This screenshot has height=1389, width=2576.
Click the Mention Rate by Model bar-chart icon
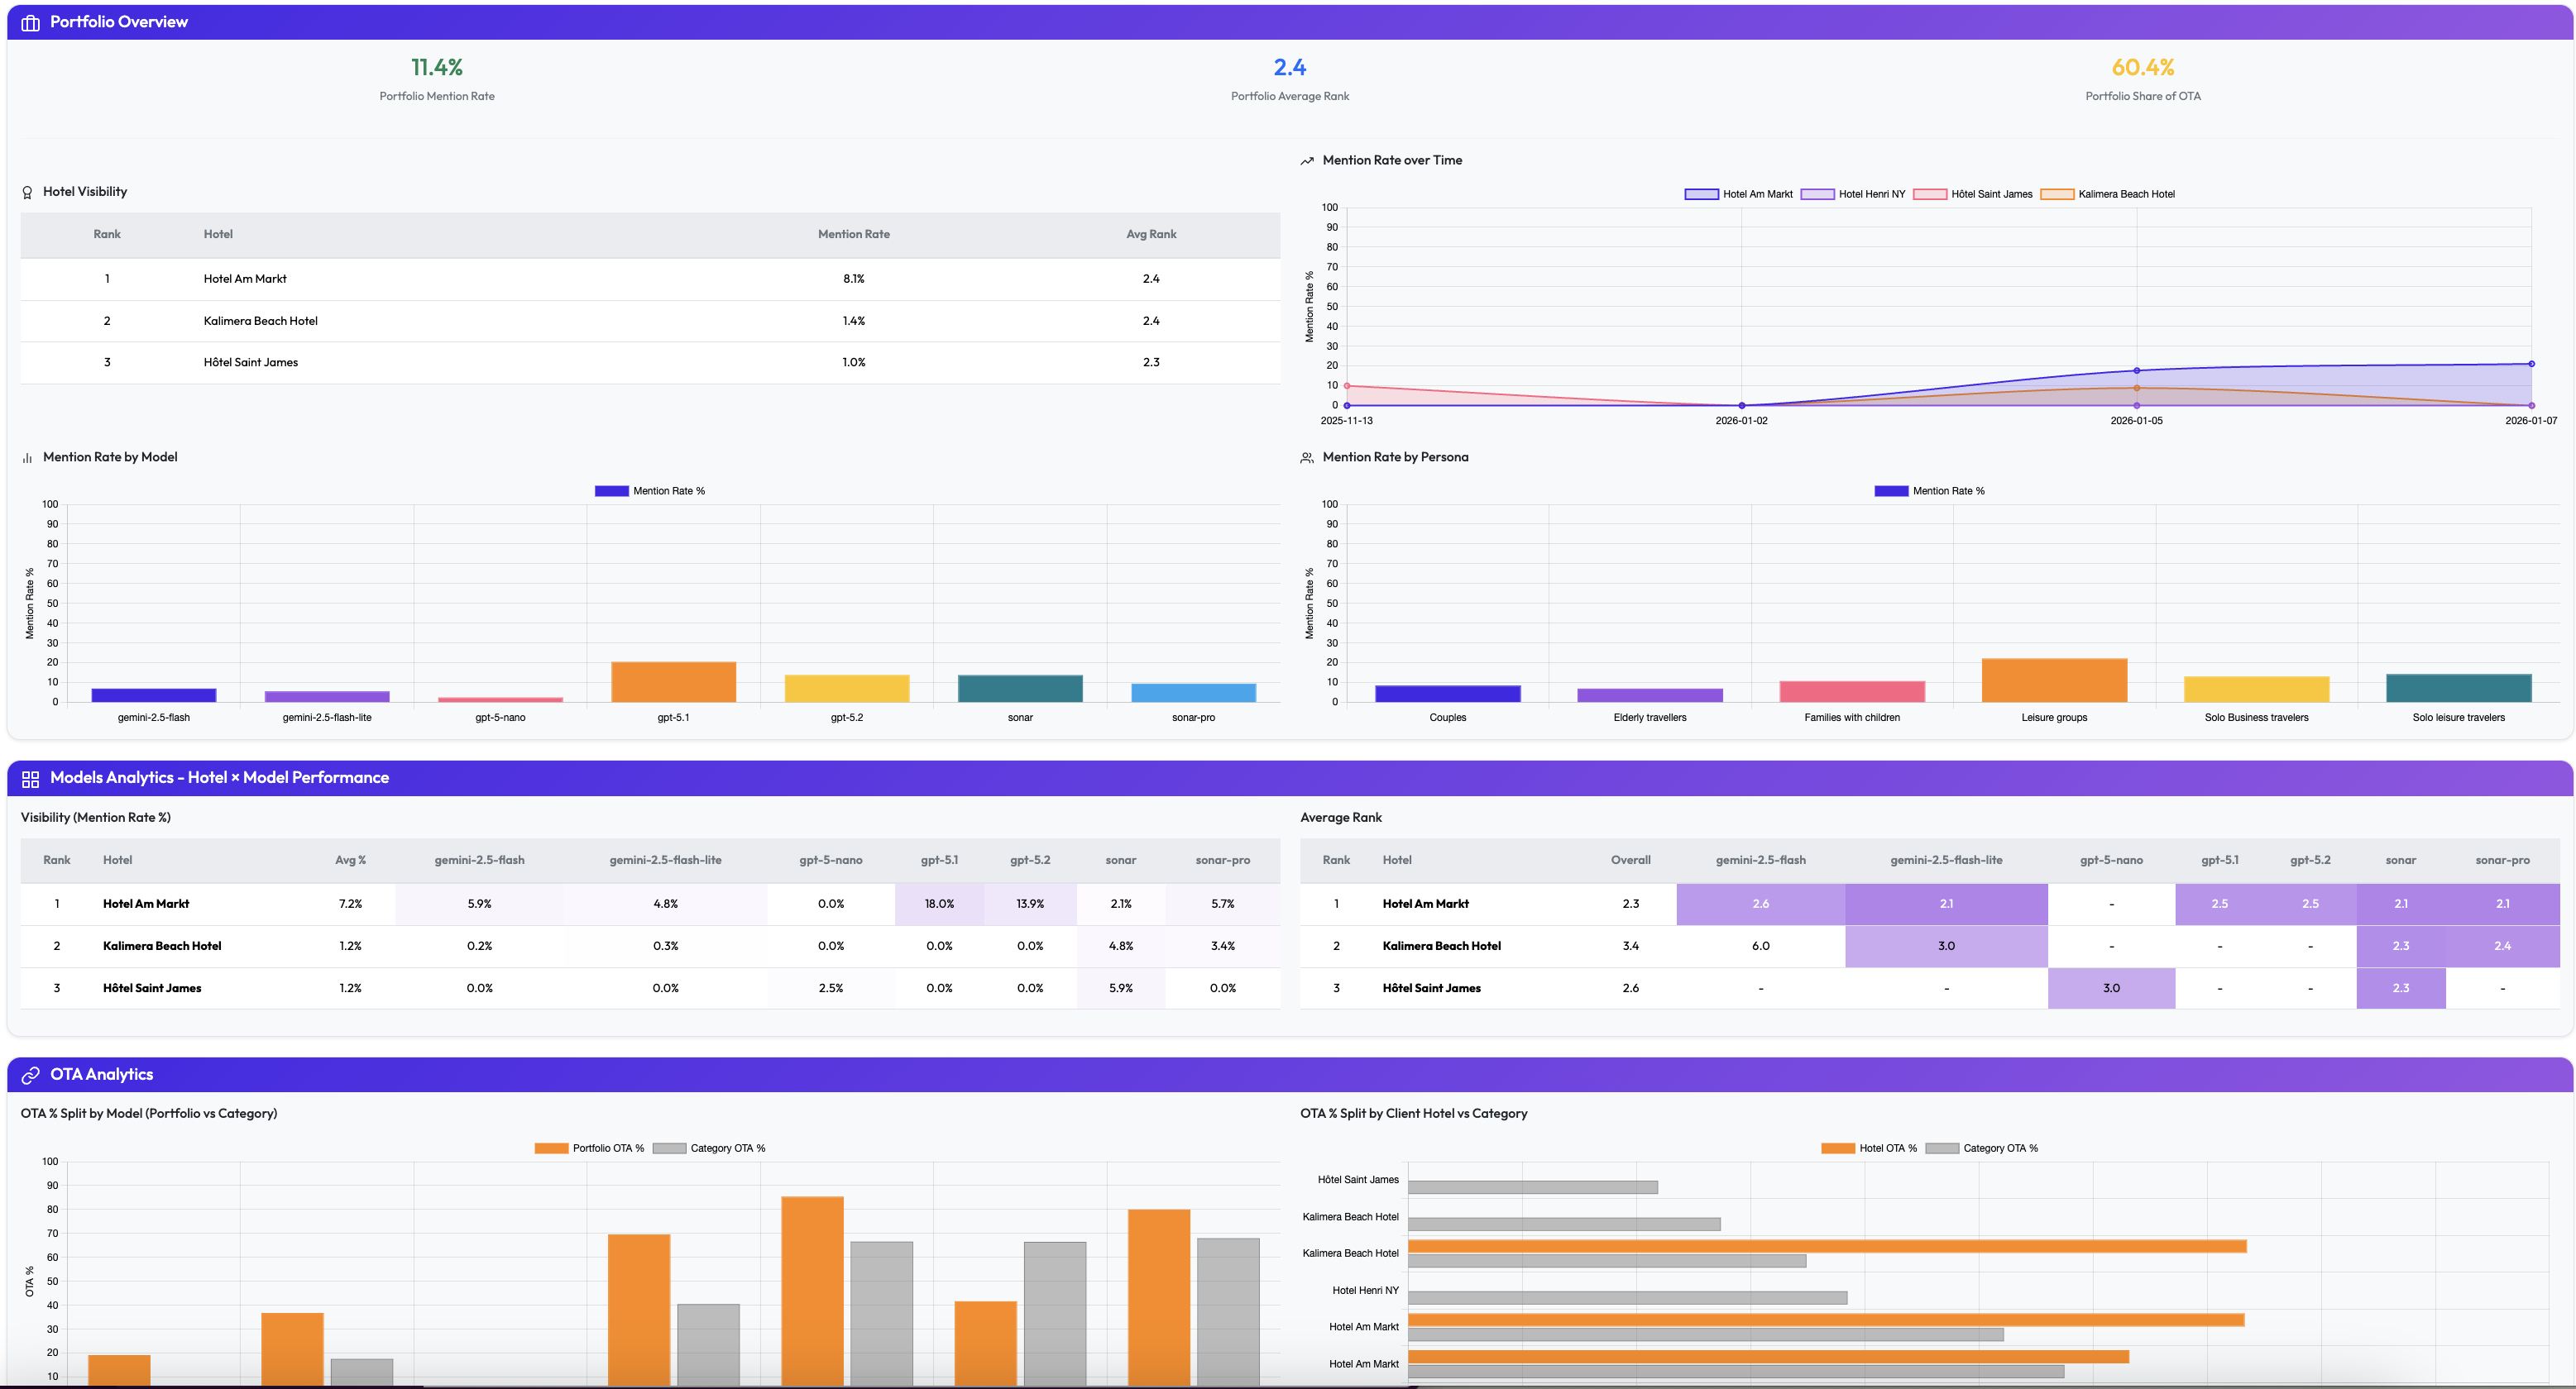coord(27,458)
